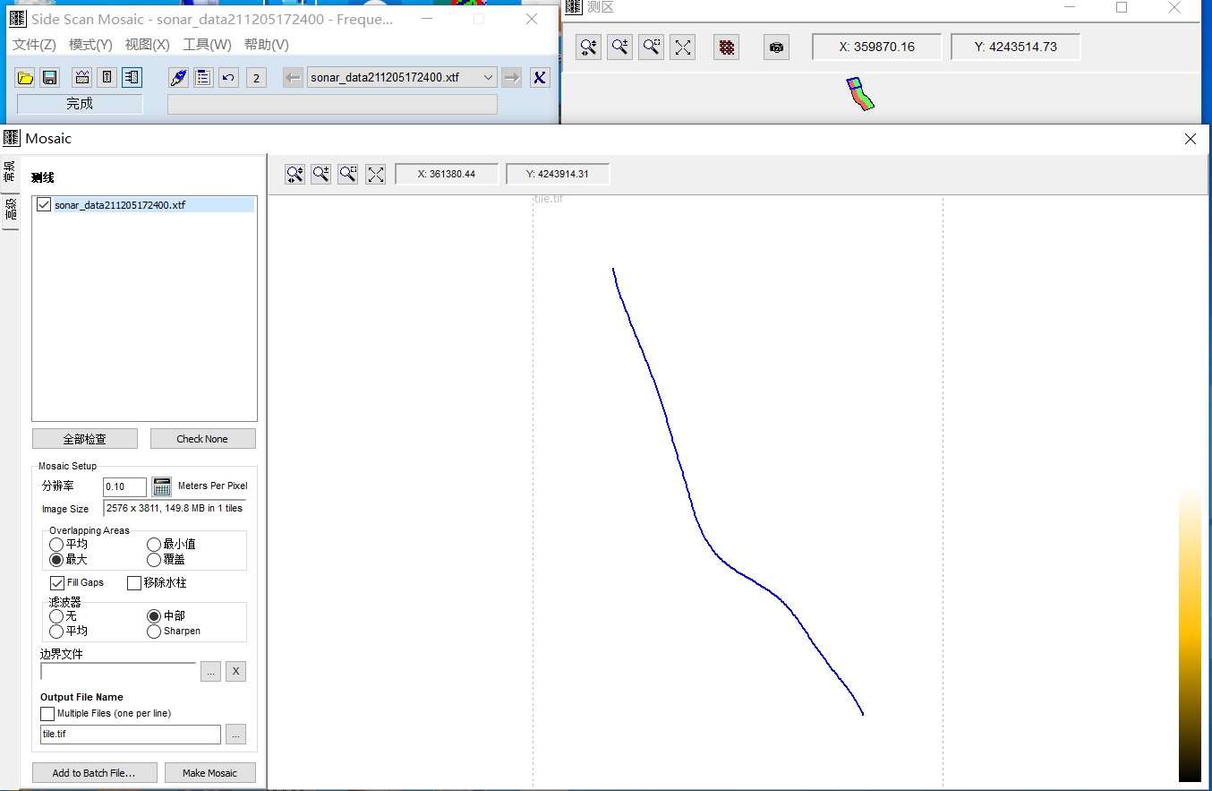Click the Make Mosaic button
Viewport: 1212px width, 791px height.
pos(209,773)
